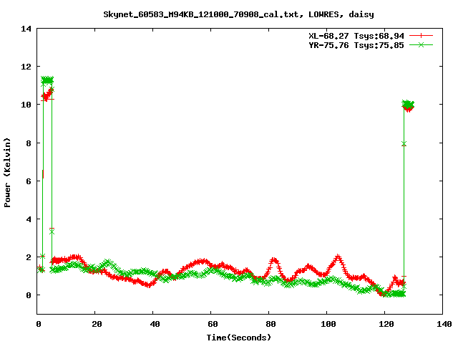
Task: Click the y-axis tick label 14
Action: click(x=26, y=29)
